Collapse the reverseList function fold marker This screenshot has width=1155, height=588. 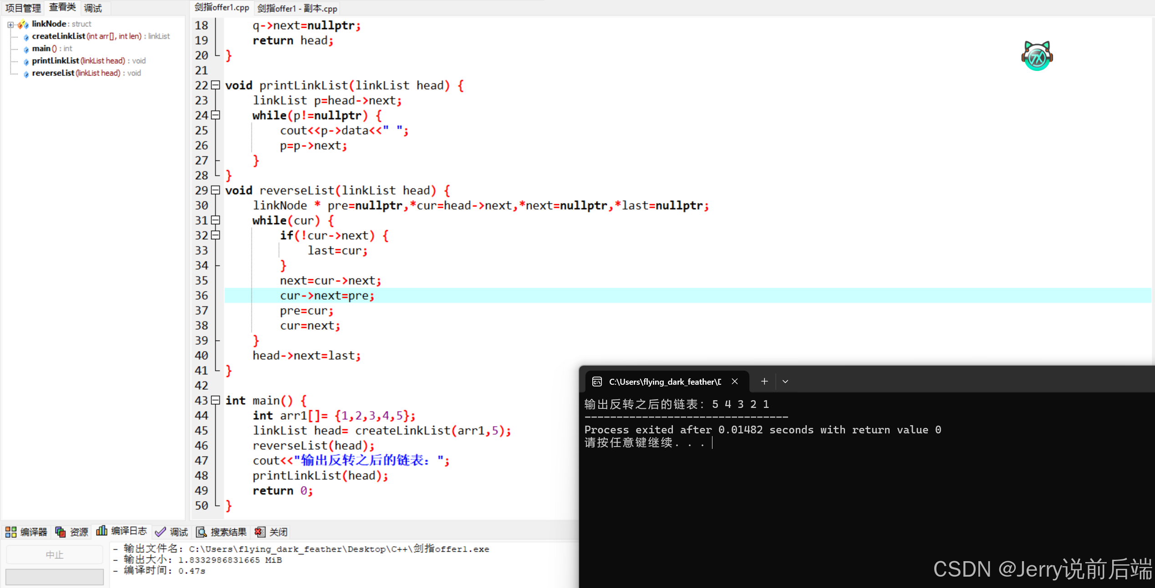tap(216, 190)
